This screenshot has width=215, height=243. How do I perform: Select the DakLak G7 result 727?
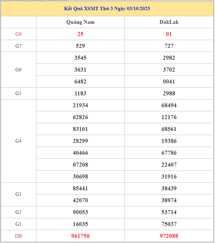[x=169, y=46]
